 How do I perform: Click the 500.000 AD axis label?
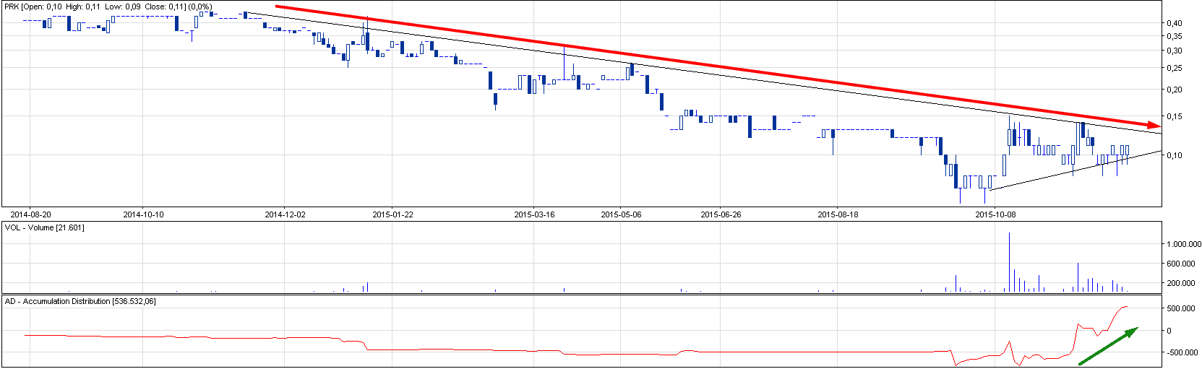click(x=1180, y=308)
